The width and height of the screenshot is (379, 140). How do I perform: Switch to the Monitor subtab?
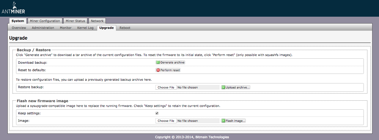coord(66,28)
